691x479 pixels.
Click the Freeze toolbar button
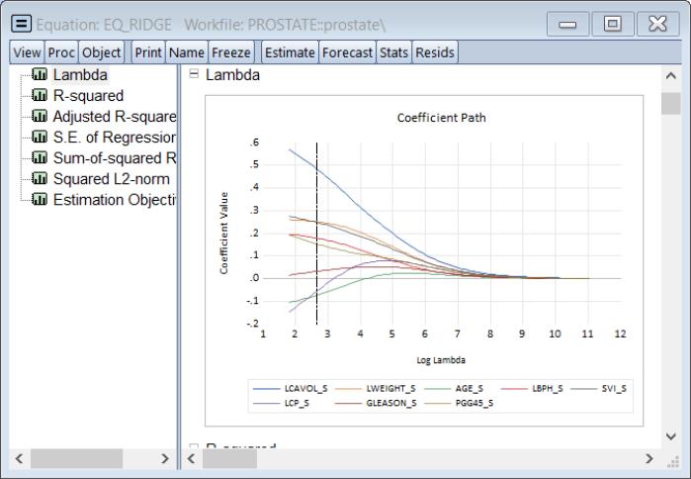point(230,52)
